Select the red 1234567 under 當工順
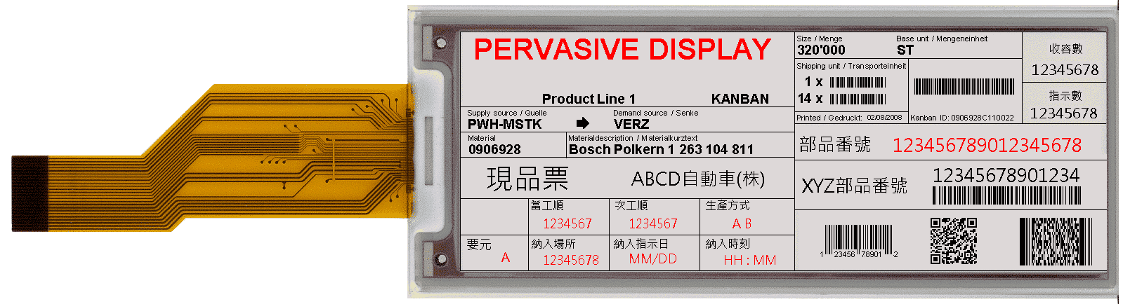1123x304 pixels. 567,223
